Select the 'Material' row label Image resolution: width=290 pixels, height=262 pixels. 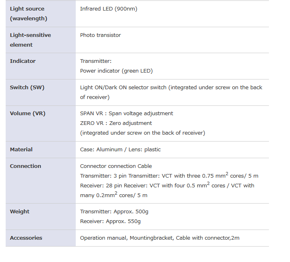21,149
